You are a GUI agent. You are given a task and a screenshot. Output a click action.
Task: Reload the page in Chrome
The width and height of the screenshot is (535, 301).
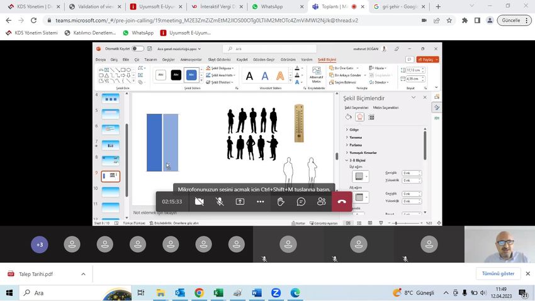(x=33, y=21)
